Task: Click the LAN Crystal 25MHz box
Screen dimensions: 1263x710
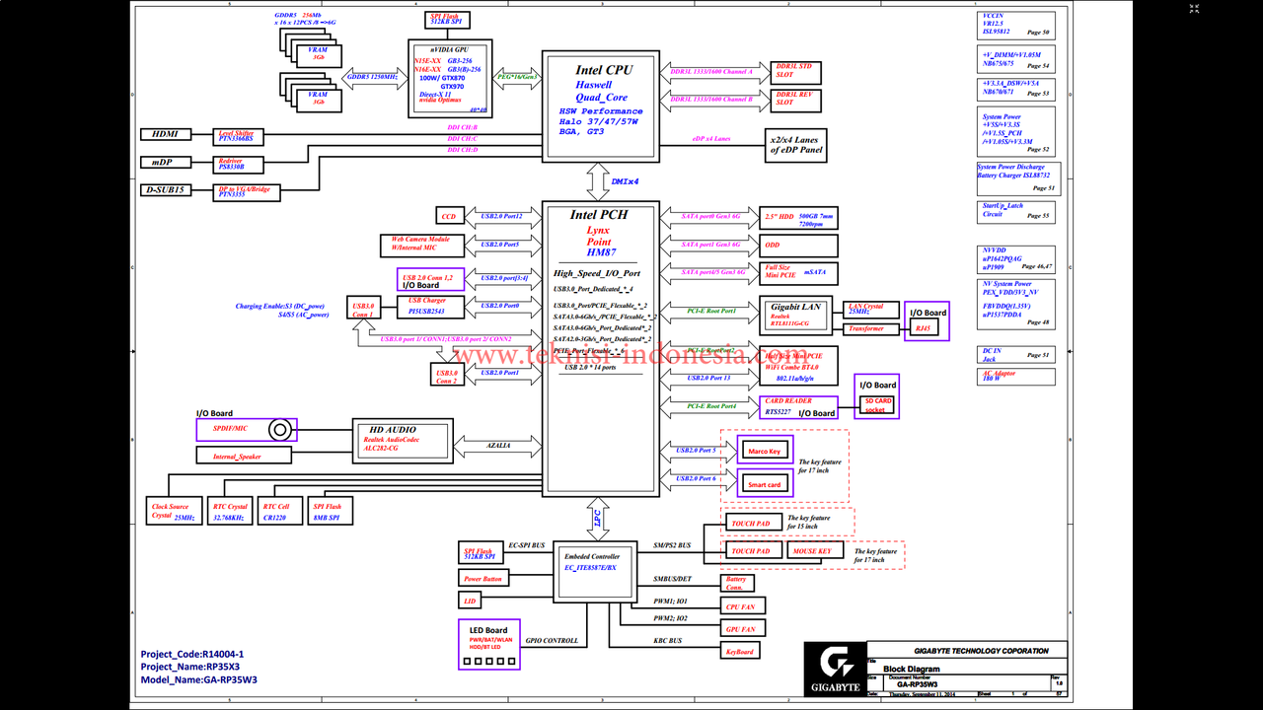Action: pyautogui.click(x=873, y=310)
